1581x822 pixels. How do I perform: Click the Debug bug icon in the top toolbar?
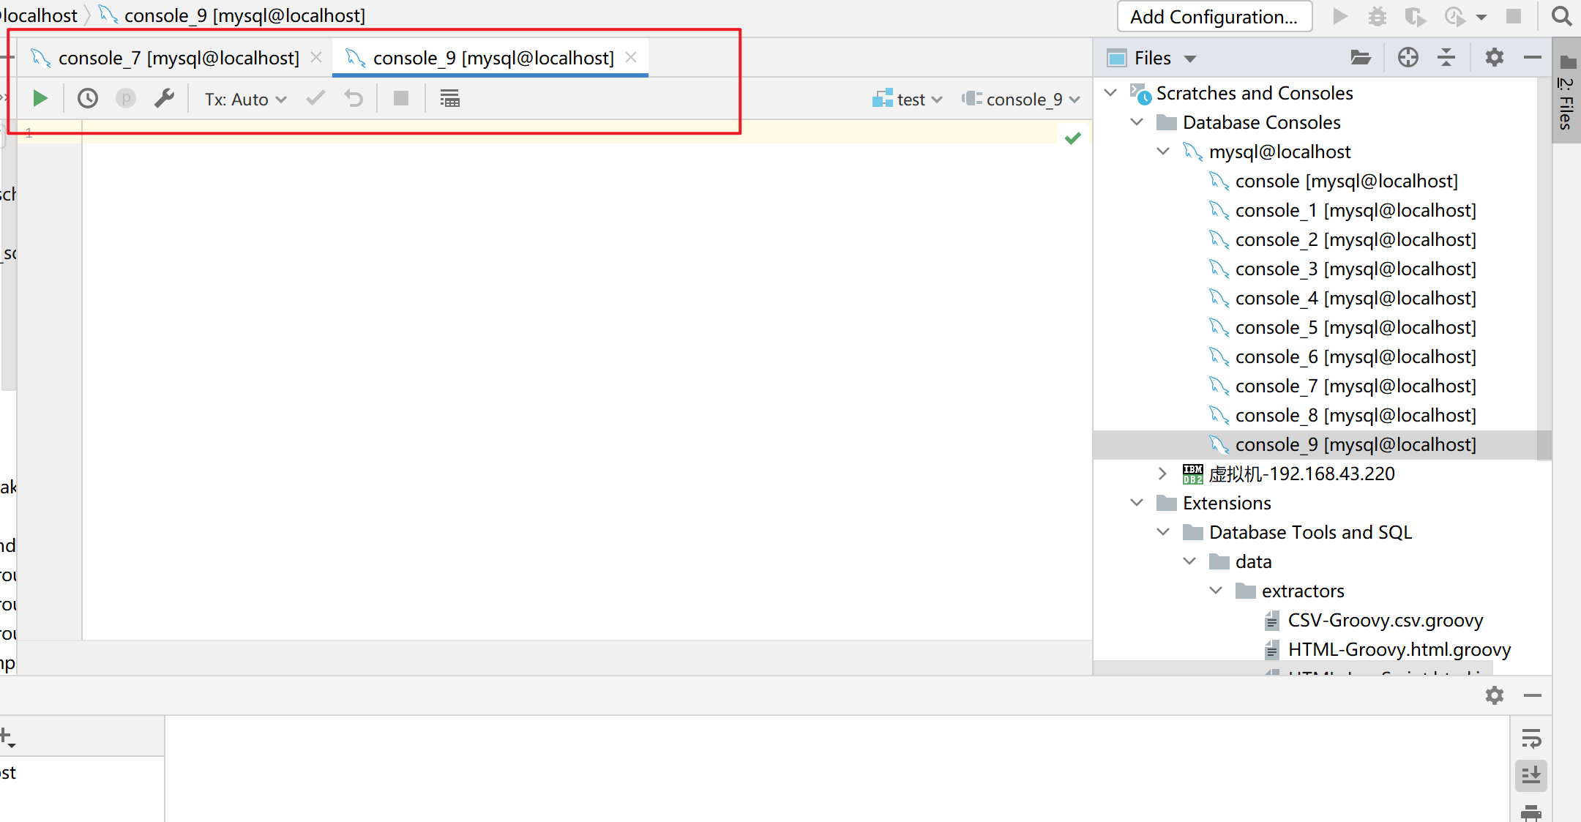tap(1378, 16)
